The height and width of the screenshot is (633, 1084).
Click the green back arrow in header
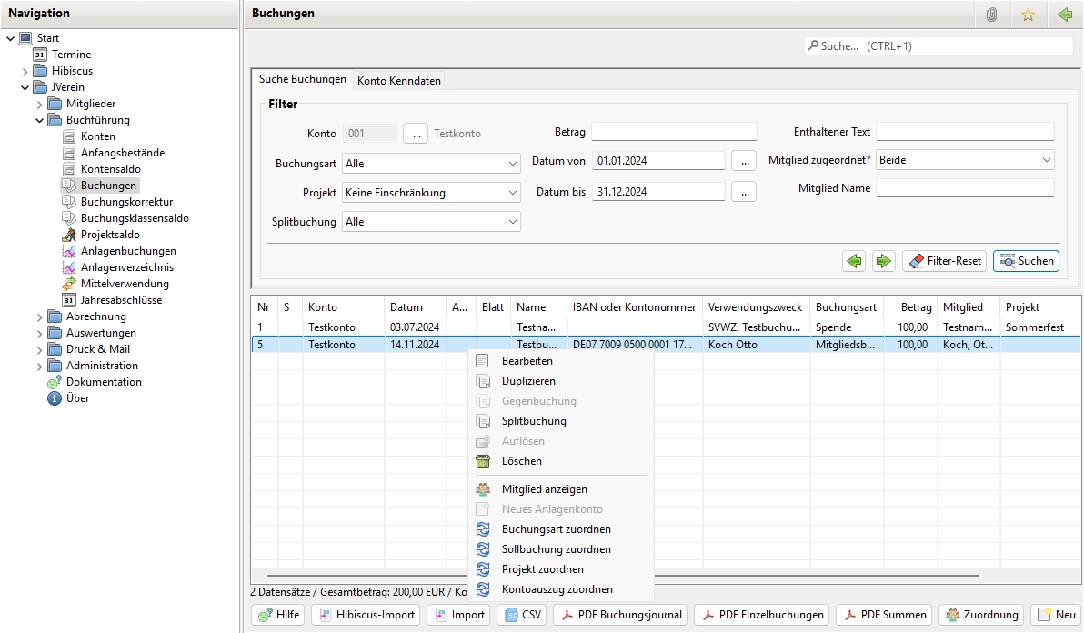coord(1064,15)
